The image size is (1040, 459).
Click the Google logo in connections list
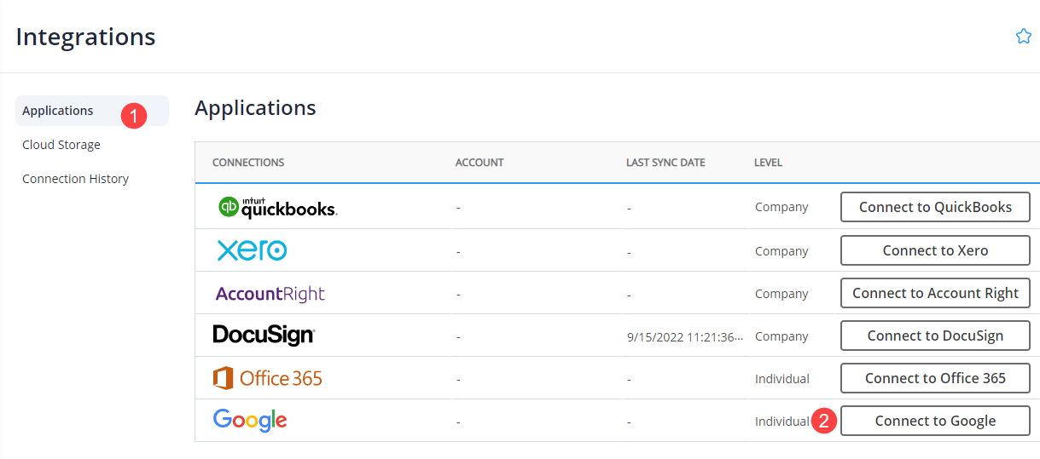pyautogui.click(x=250, y=421)
